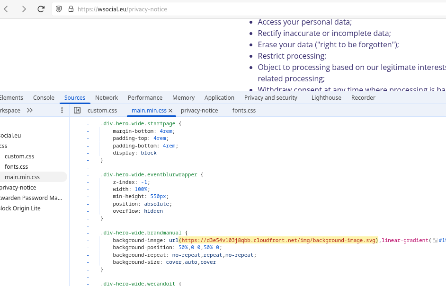
Task: Select custom.css in the file tree
Action: (19, 156)
